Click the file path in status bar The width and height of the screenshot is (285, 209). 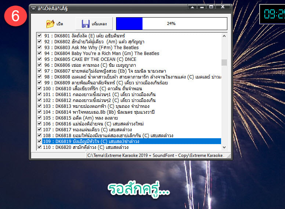pos(154,155)
